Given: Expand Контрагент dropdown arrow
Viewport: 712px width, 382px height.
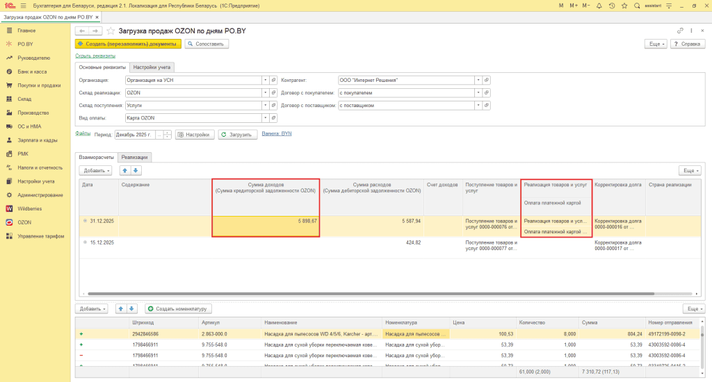Looking at the screenshot, I should [478, 81].
